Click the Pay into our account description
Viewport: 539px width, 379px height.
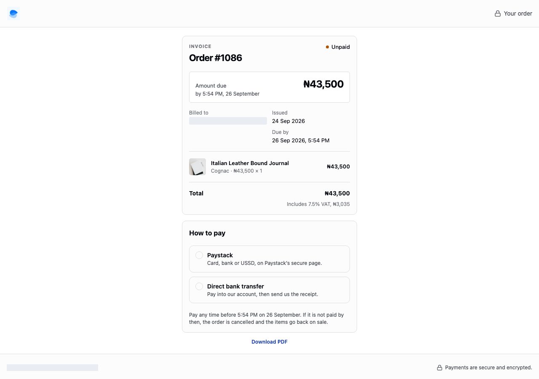(x=263, y=294)
